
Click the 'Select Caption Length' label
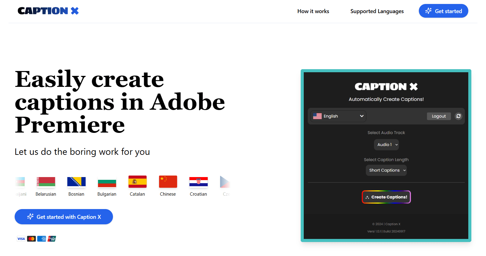386,160
